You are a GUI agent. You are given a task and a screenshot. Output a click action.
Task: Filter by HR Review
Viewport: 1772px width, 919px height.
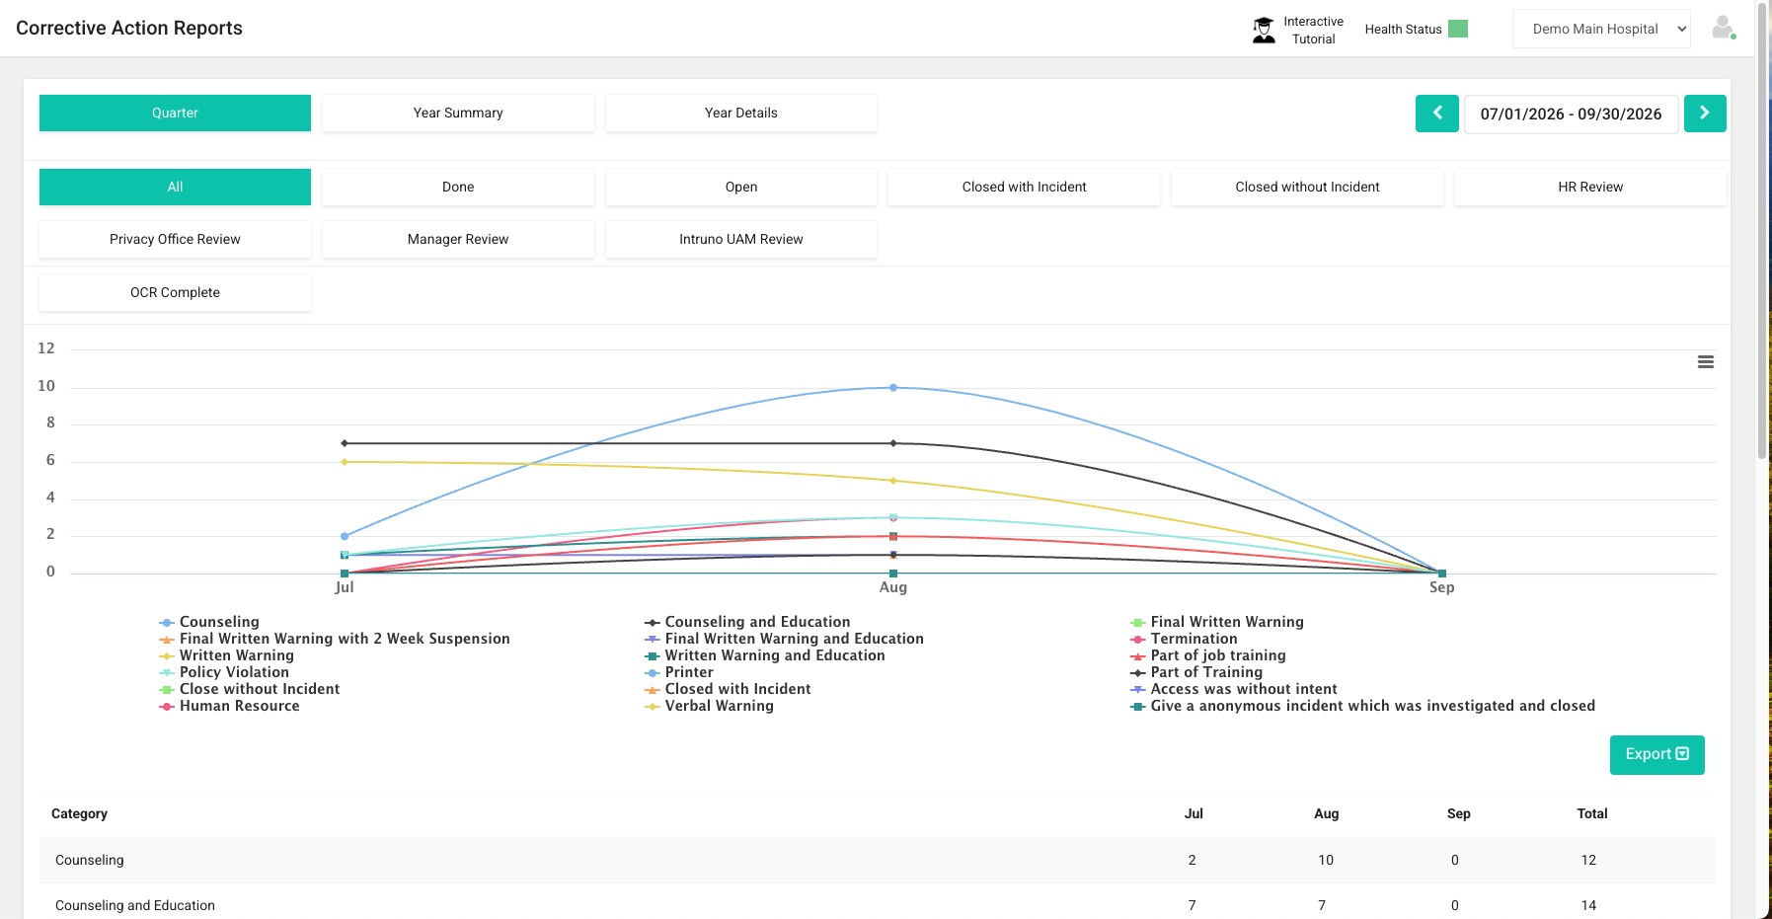click(1590, 187)
